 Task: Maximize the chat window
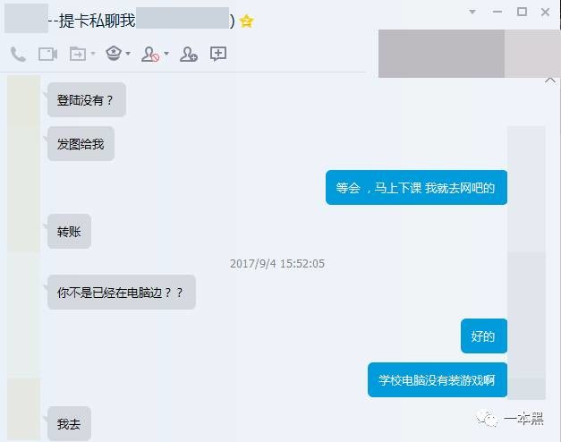point(522,12)
